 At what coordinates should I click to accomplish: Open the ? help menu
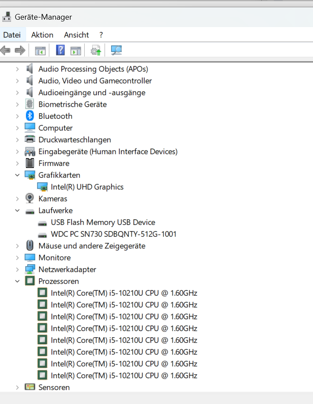pyautogui.click(x=101, y=35)
